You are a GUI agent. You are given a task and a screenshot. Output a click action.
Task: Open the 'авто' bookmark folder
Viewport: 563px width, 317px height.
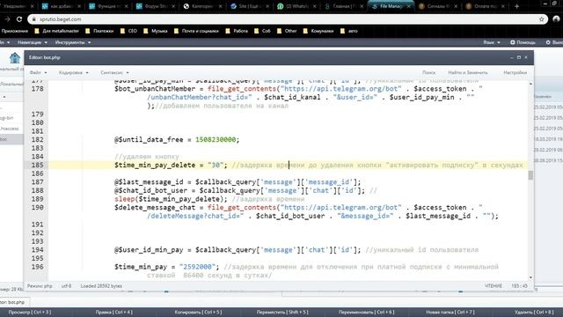coord(349,31)
